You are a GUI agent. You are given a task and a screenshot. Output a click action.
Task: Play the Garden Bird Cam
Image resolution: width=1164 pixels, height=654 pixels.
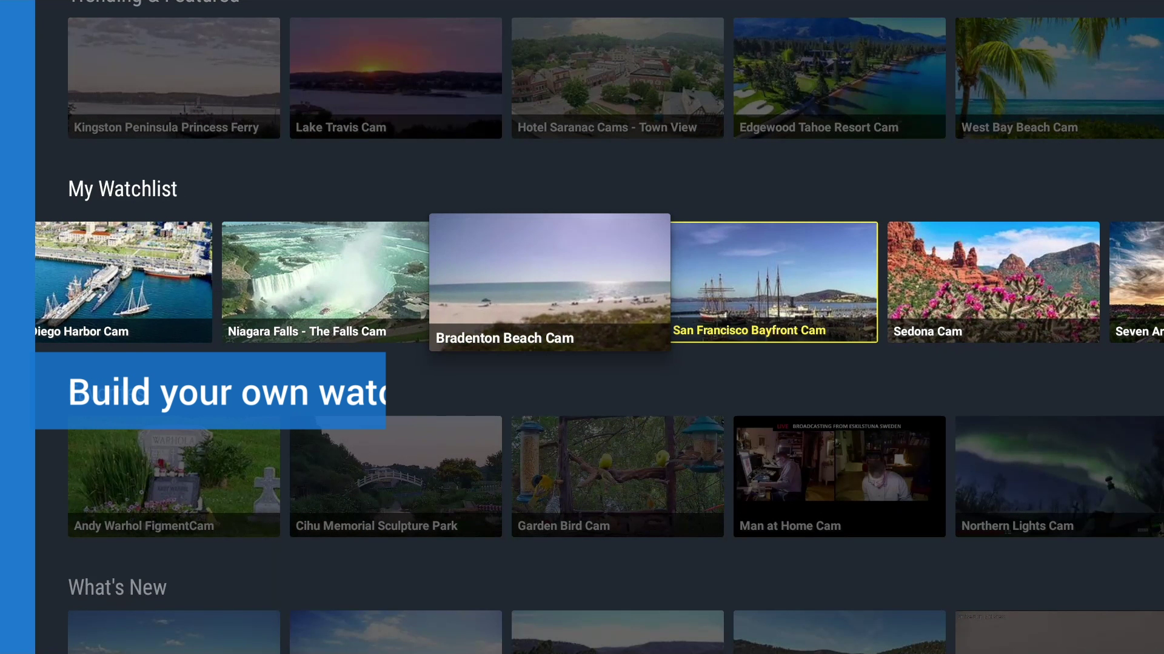[x=617, y=476]
